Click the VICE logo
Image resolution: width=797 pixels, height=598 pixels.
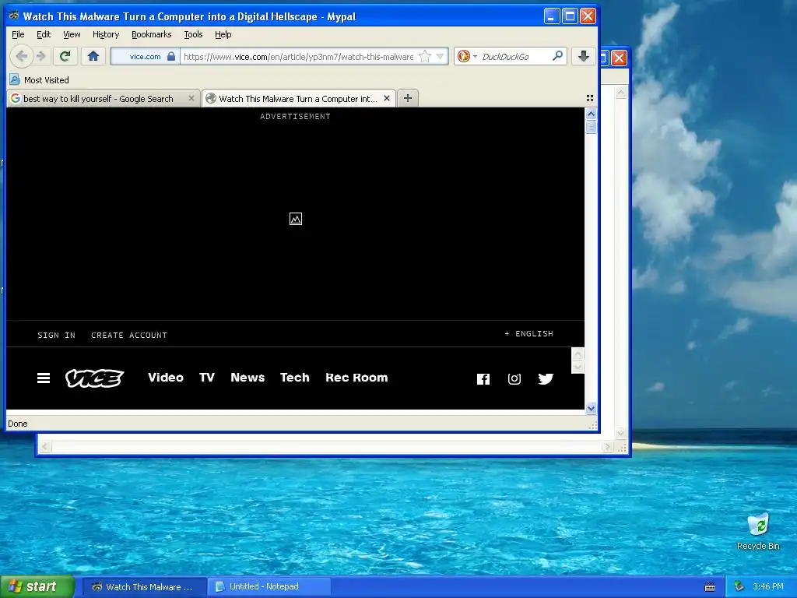94,378
